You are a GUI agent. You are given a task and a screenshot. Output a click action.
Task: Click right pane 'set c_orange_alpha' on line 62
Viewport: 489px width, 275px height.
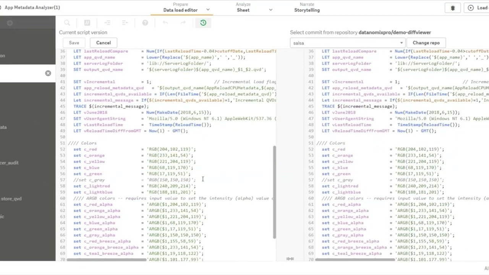tap(345, 210)
